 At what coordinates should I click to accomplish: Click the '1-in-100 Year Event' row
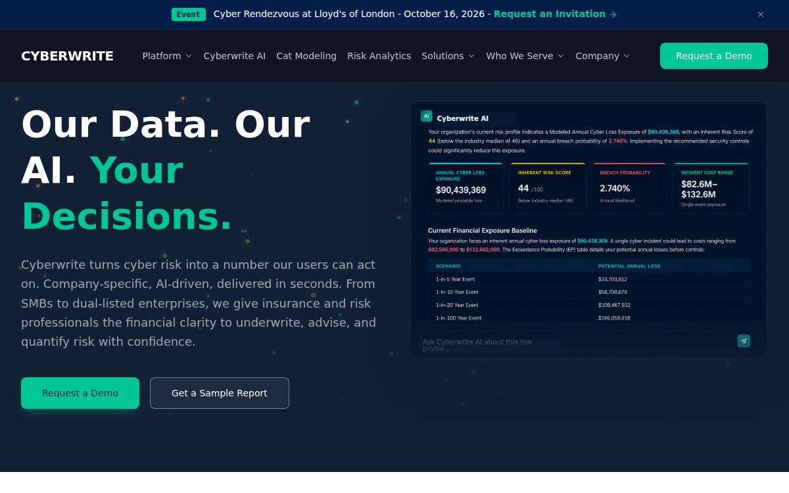pos(589,318)
